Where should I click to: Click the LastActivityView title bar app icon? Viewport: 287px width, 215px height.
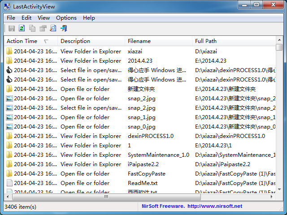pos(7,7)
